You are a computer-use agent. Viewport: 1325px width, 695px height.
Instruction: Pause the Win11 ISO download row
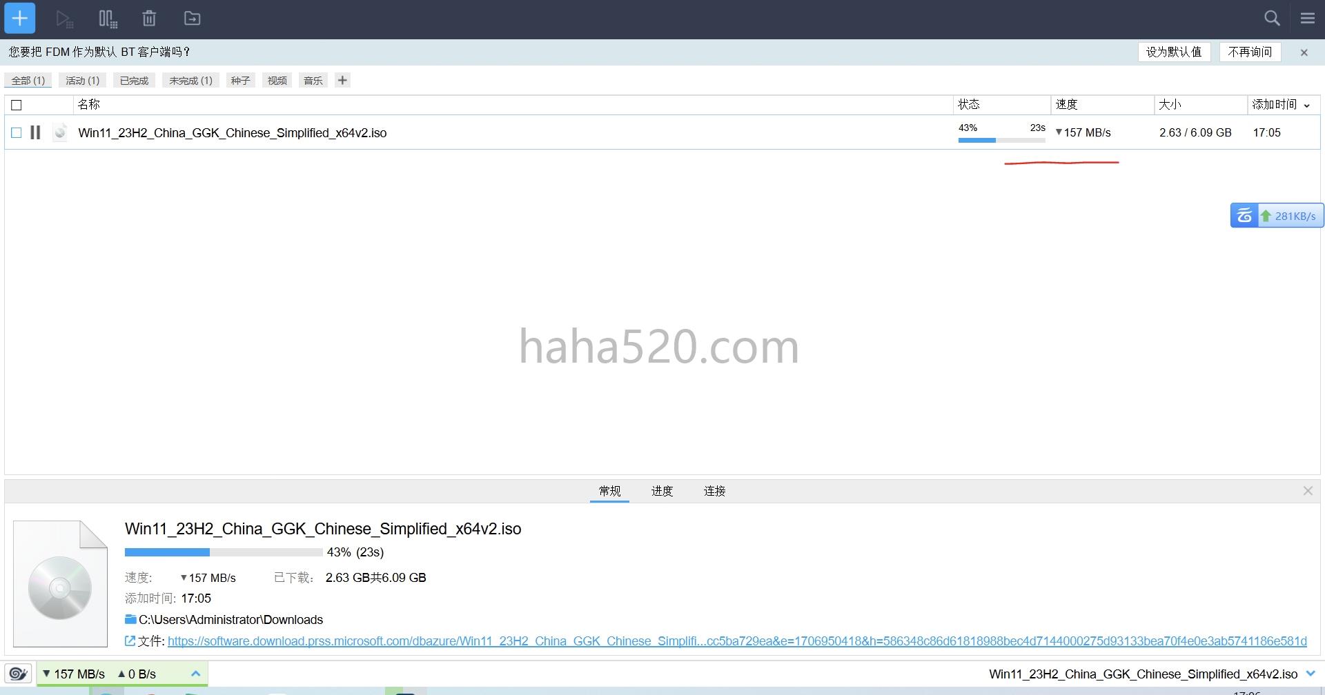pos(35,132)
